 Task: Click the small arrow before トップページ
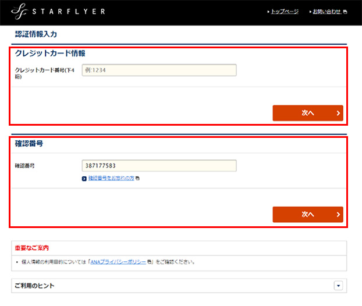(268, 12)
